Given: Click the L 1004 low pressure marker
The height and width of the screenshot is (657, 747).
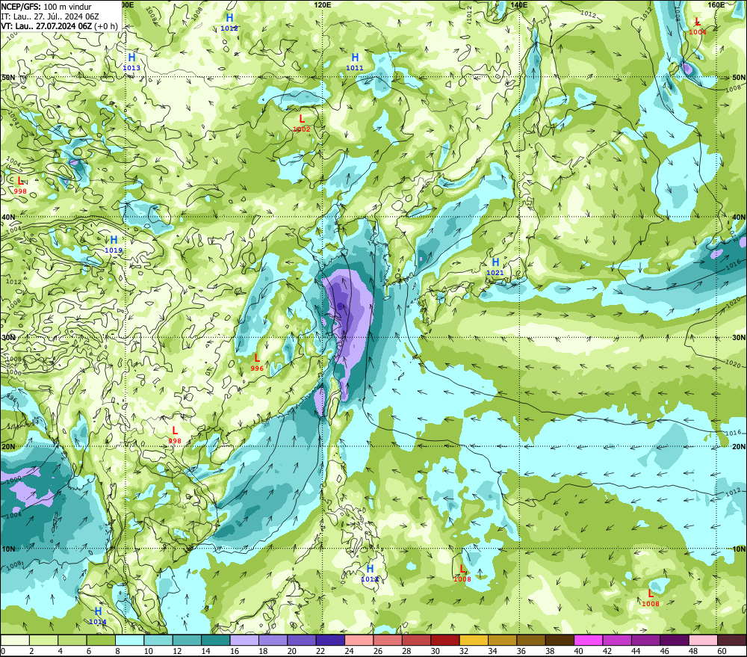Looking at the screenshot, I should point(698,27).
